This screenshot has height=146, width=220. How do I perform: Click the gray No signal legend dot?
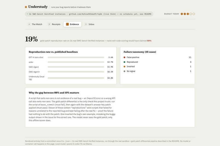click(x=124, y=71)
